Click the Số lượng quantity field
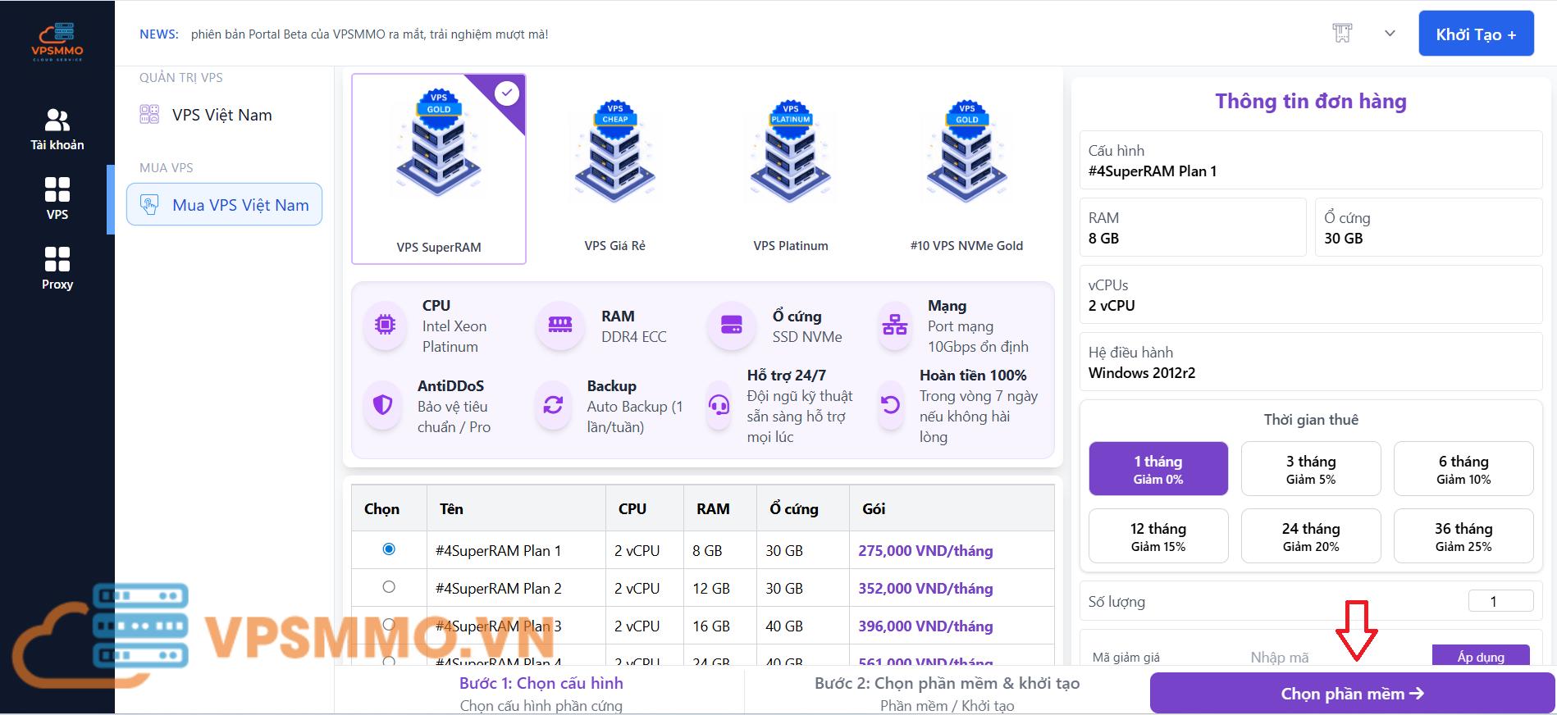This screenshot has width=1557, height=715. click(x=1500, y=601)
